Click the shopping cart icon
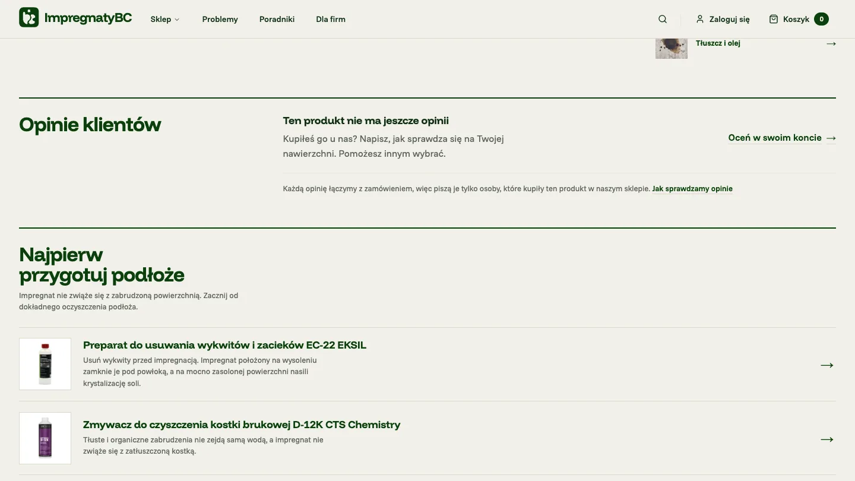 (774, 19)
